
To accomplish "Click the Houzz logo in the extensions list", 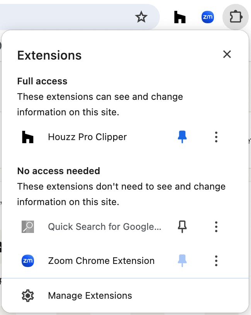I will (x=28, y=137).
